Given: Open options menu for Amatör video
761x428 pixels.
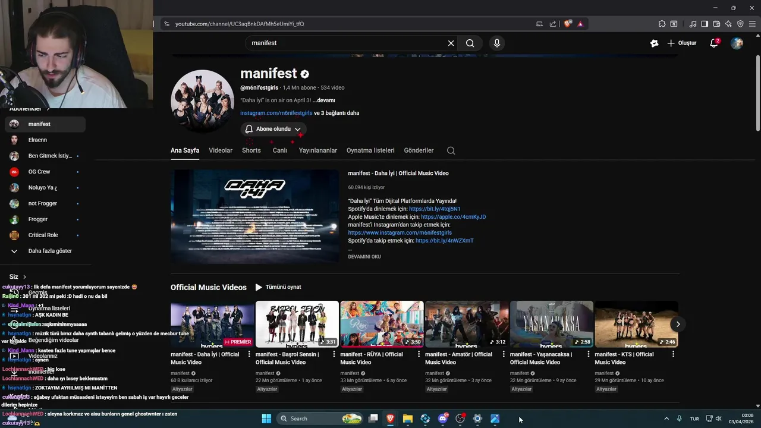Looking at the screenshot, I should [504, 354].
